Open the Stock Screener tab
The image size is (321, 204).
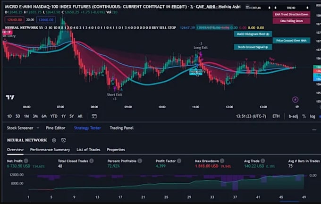click(20, 128)
